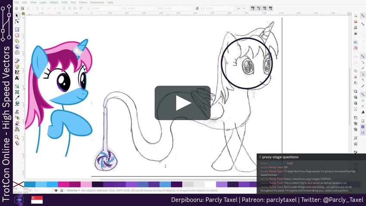Select the Text tool
Image resolution: width=366 pixels, height=206 pixels.
point(17,78)
